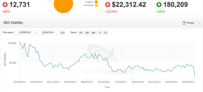Click the 10/13/2013 x-axis label
Image resolution: width=203 pixels, height=92 pixels.
click(104, 82)
